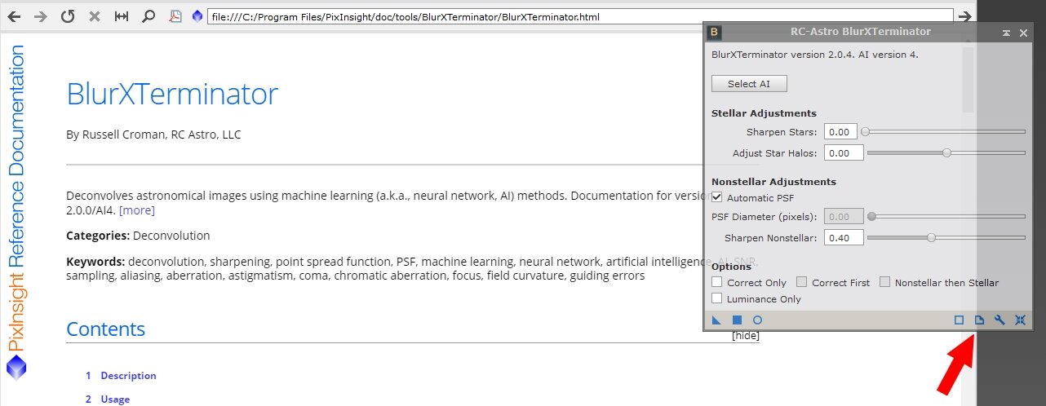
Task: Apply BlurXTerminator with the blue square icon
Action: (737, 320)
